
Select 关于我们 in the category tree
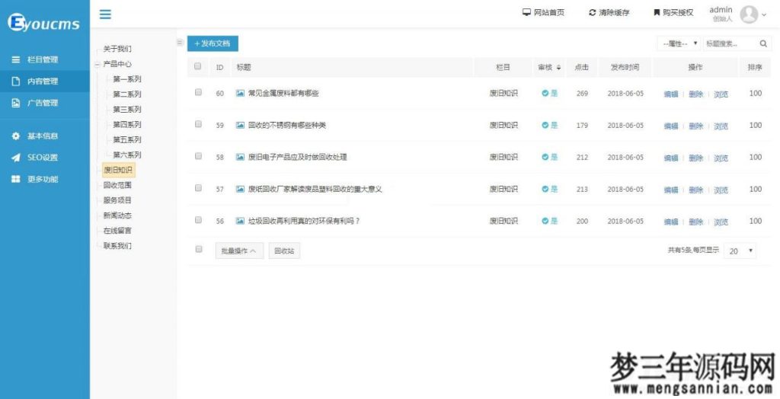tap(117, 49)
